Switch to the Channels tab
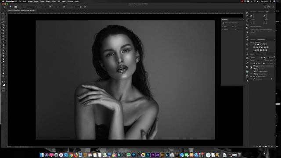The height and width of the screenshot is (158, 281). point(259,54)
